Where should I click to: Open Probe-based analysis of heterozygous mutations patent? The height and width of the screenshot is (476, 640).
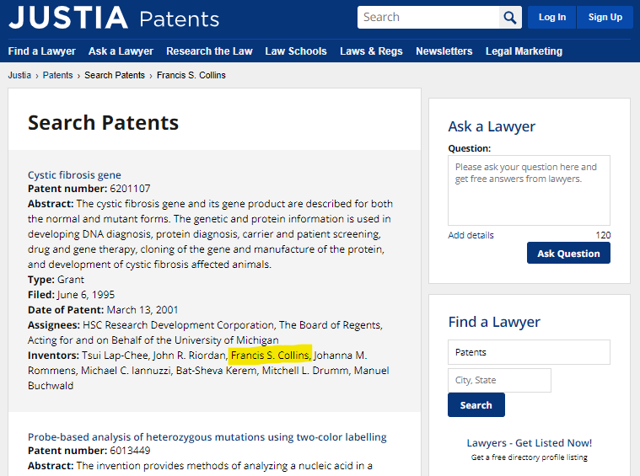click(x=207, y=437)
